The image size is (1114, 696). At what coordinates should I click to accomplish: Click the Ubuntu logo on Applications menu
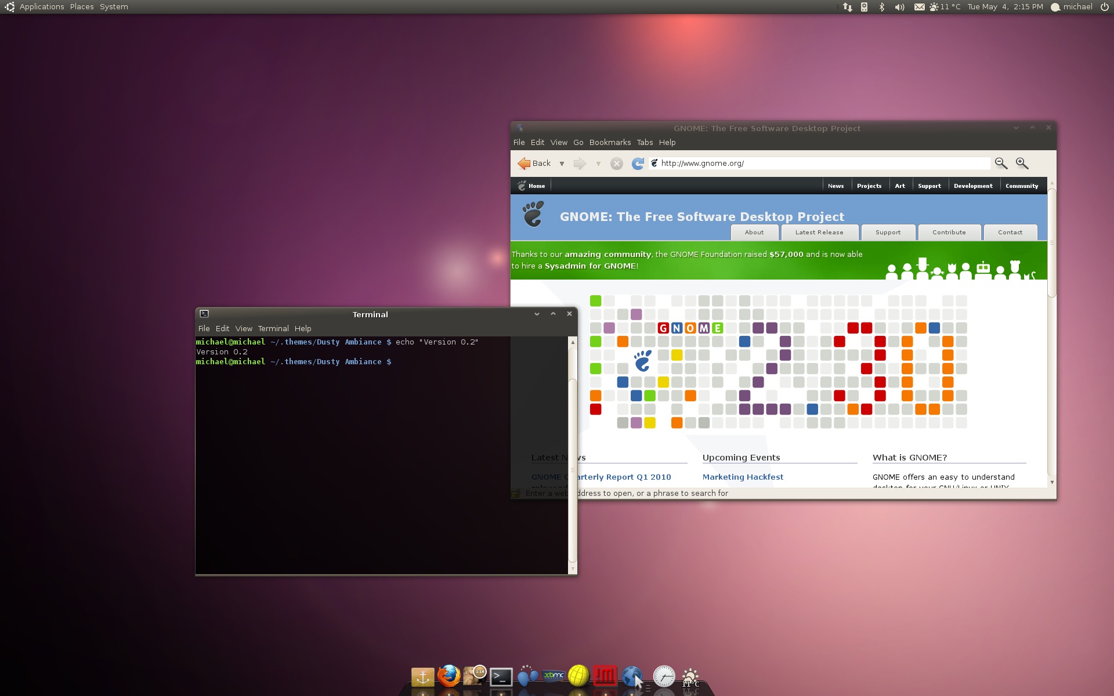pyautogui.click(x=9, y=7)
